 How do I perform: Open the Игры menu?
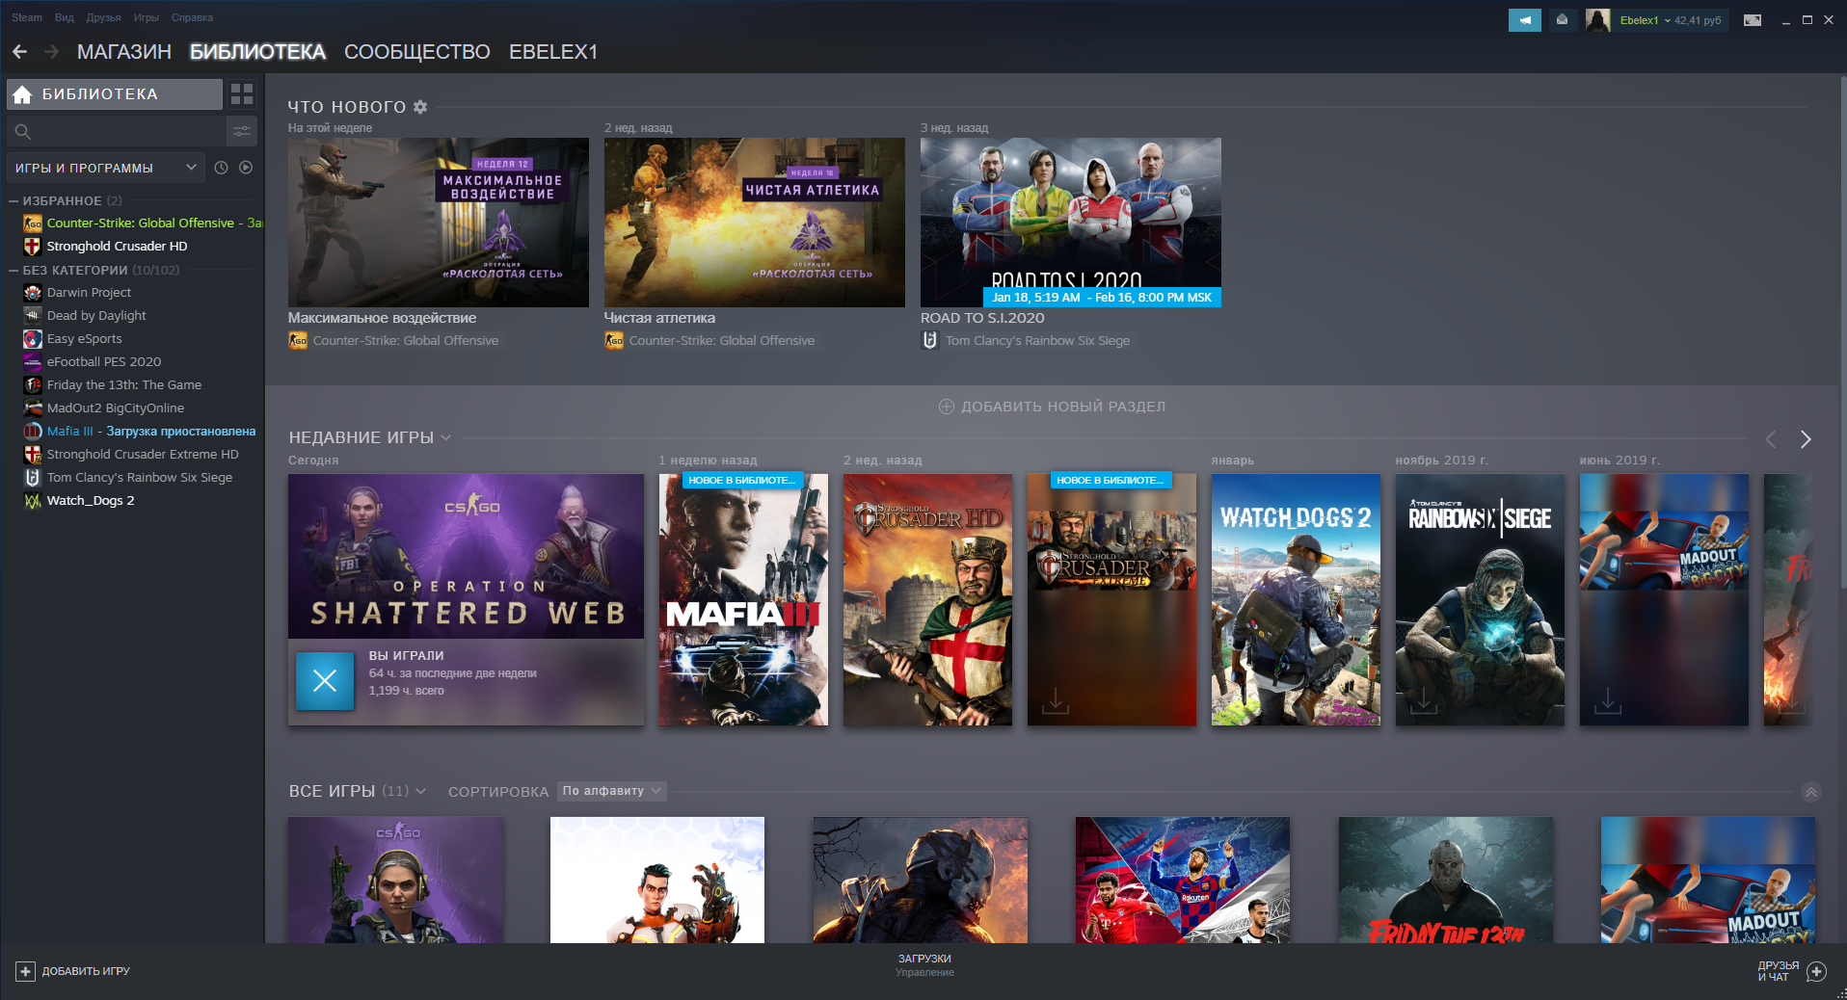tap(147, 17)
